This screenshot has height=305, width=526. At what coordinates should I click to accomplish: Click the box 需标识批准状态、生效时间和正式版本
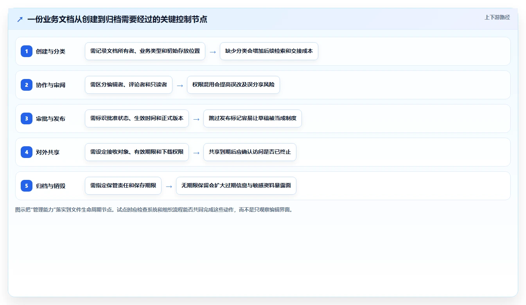click(137, 118)
